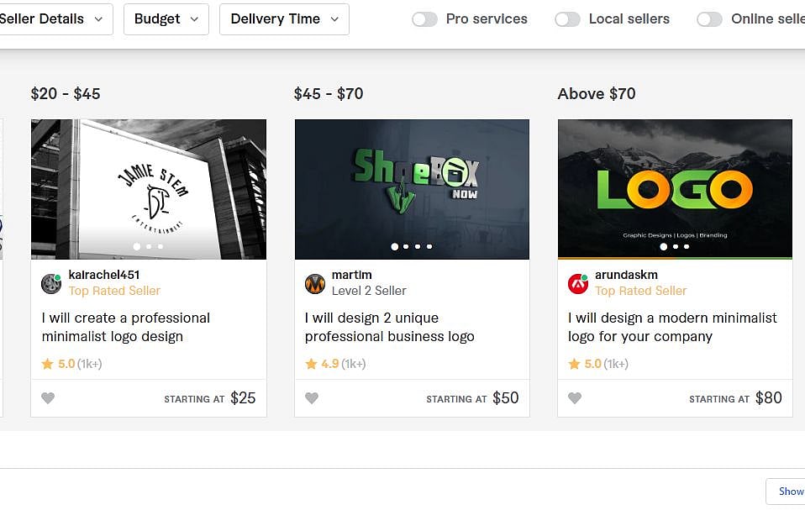Enable the Pro services toggle
The height and width of the screenshot is (510, 805).
tap(425, 19)
